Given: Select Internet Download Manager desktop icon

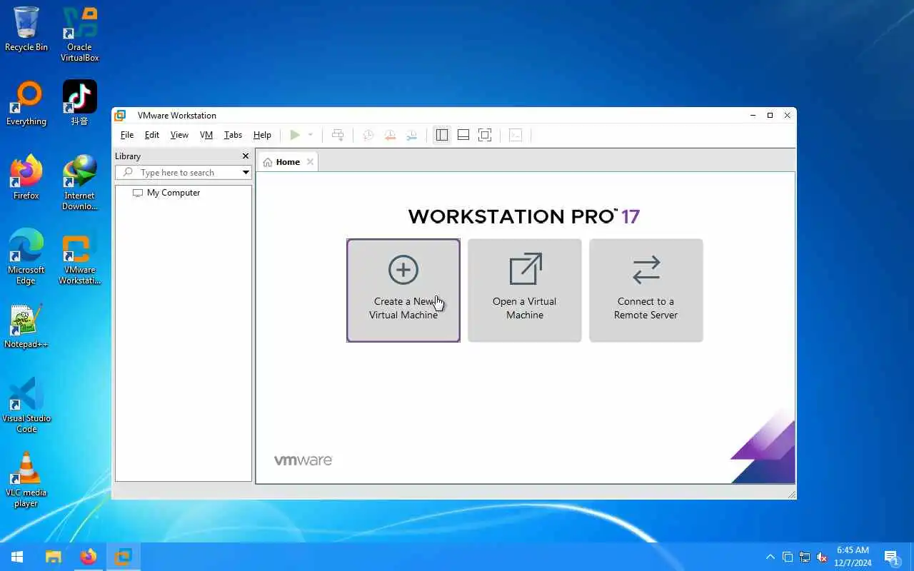Looking at the screenshot, I should pos(80,183).
